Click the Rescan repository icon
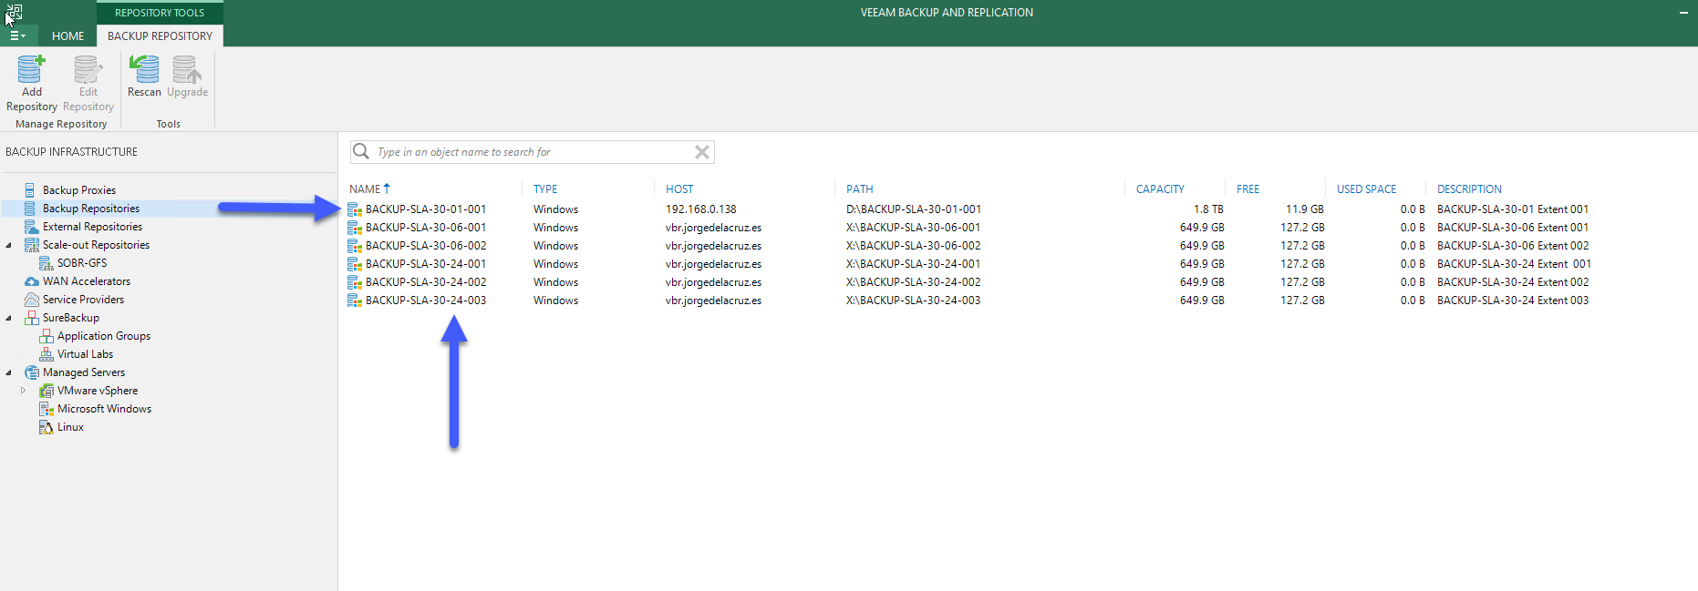This screenshot has width=1698, height=591. pyautogui.click(x=144, y=69)
